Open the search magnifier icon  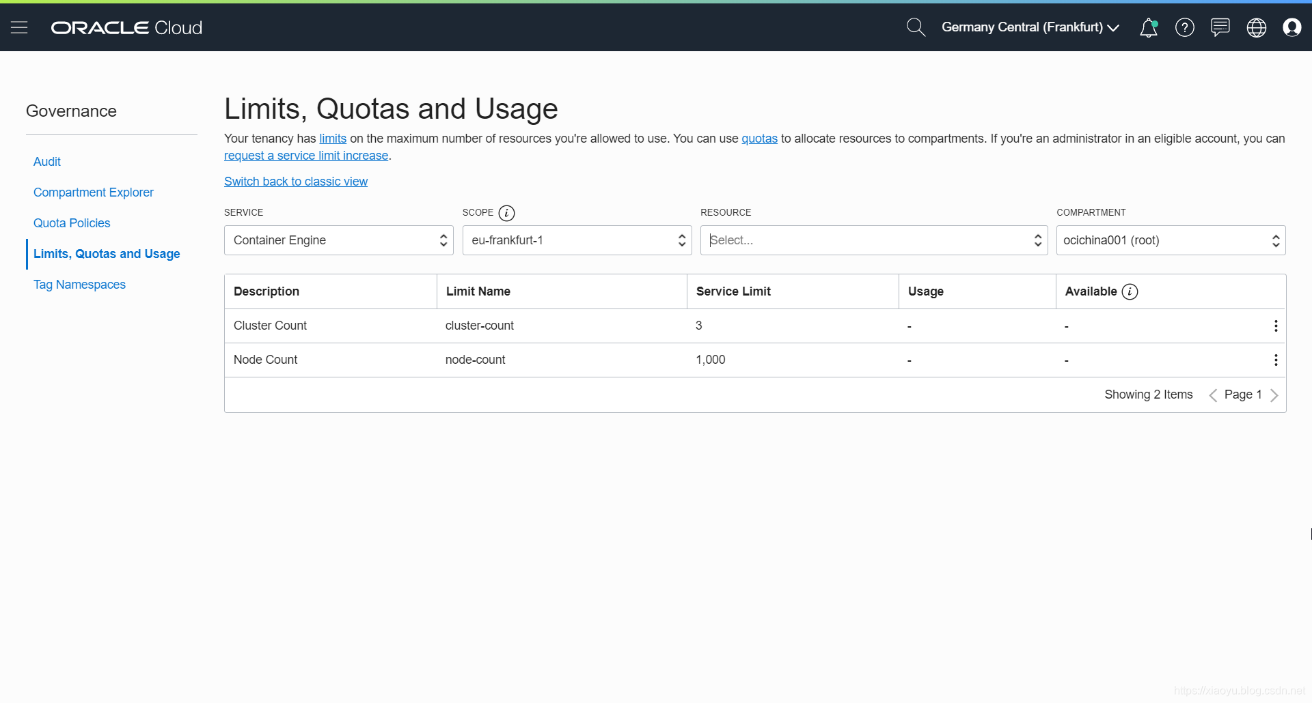click(x=916, y=27)
